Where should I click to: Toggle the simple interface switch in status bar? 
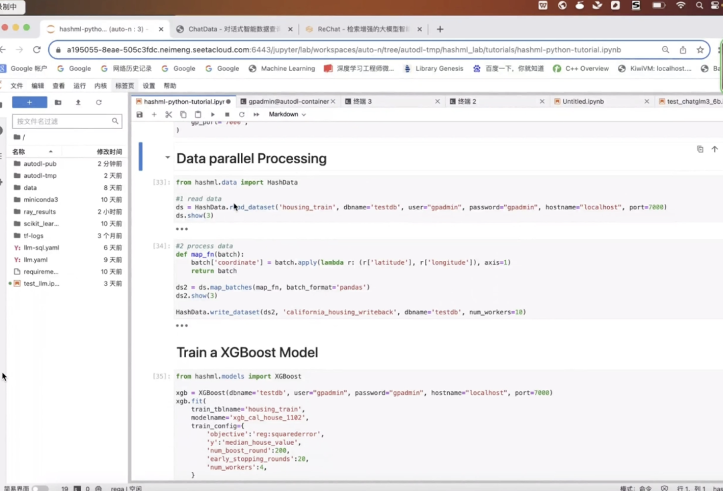point(39,488)
